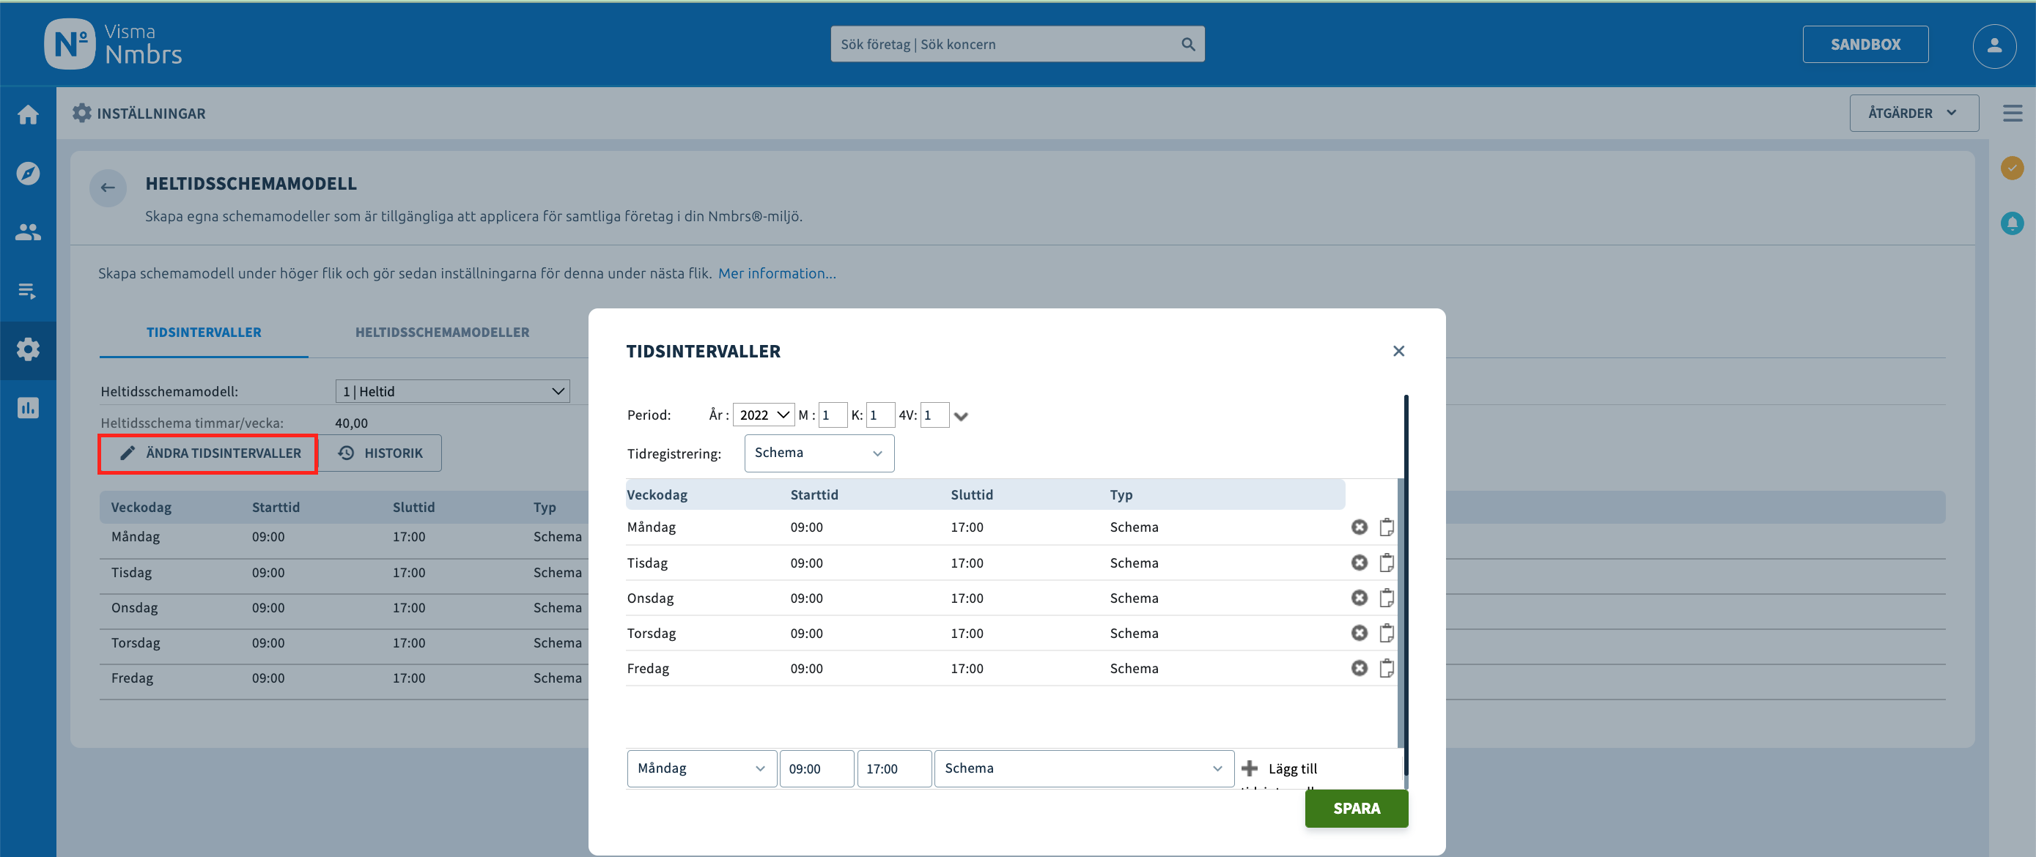Open the people sidebar icon
The image size is (2036, 857).
coord(28,232)
